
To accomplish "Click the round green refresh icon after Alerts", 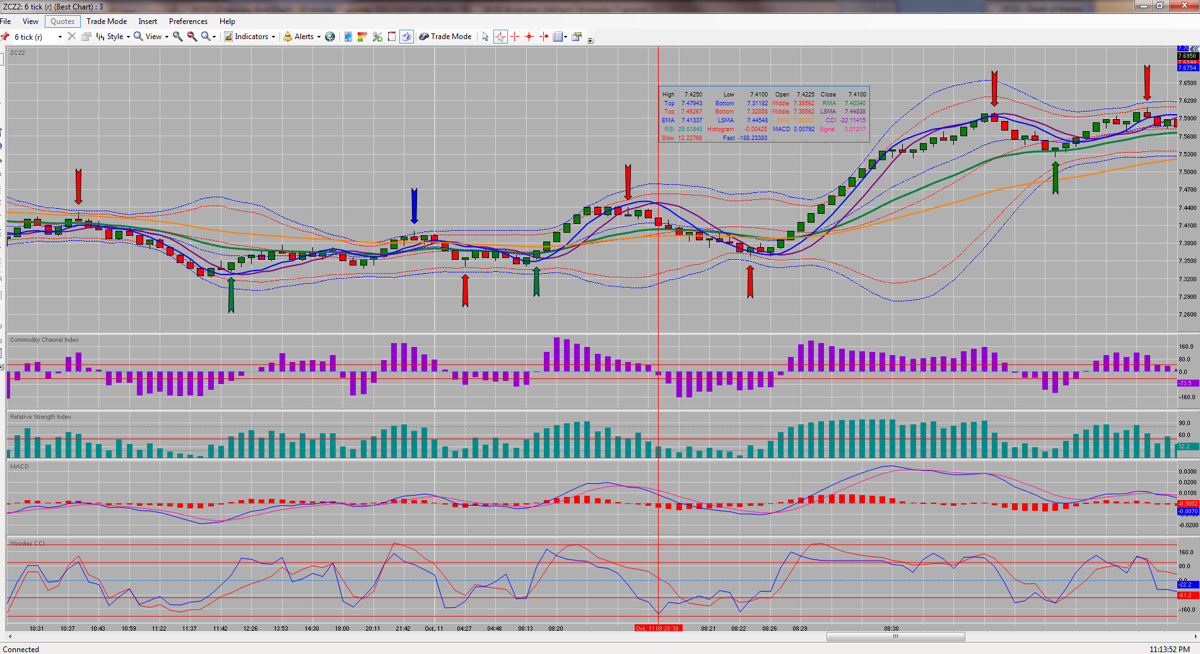I will pyautogui.click(x=330, y=37).
